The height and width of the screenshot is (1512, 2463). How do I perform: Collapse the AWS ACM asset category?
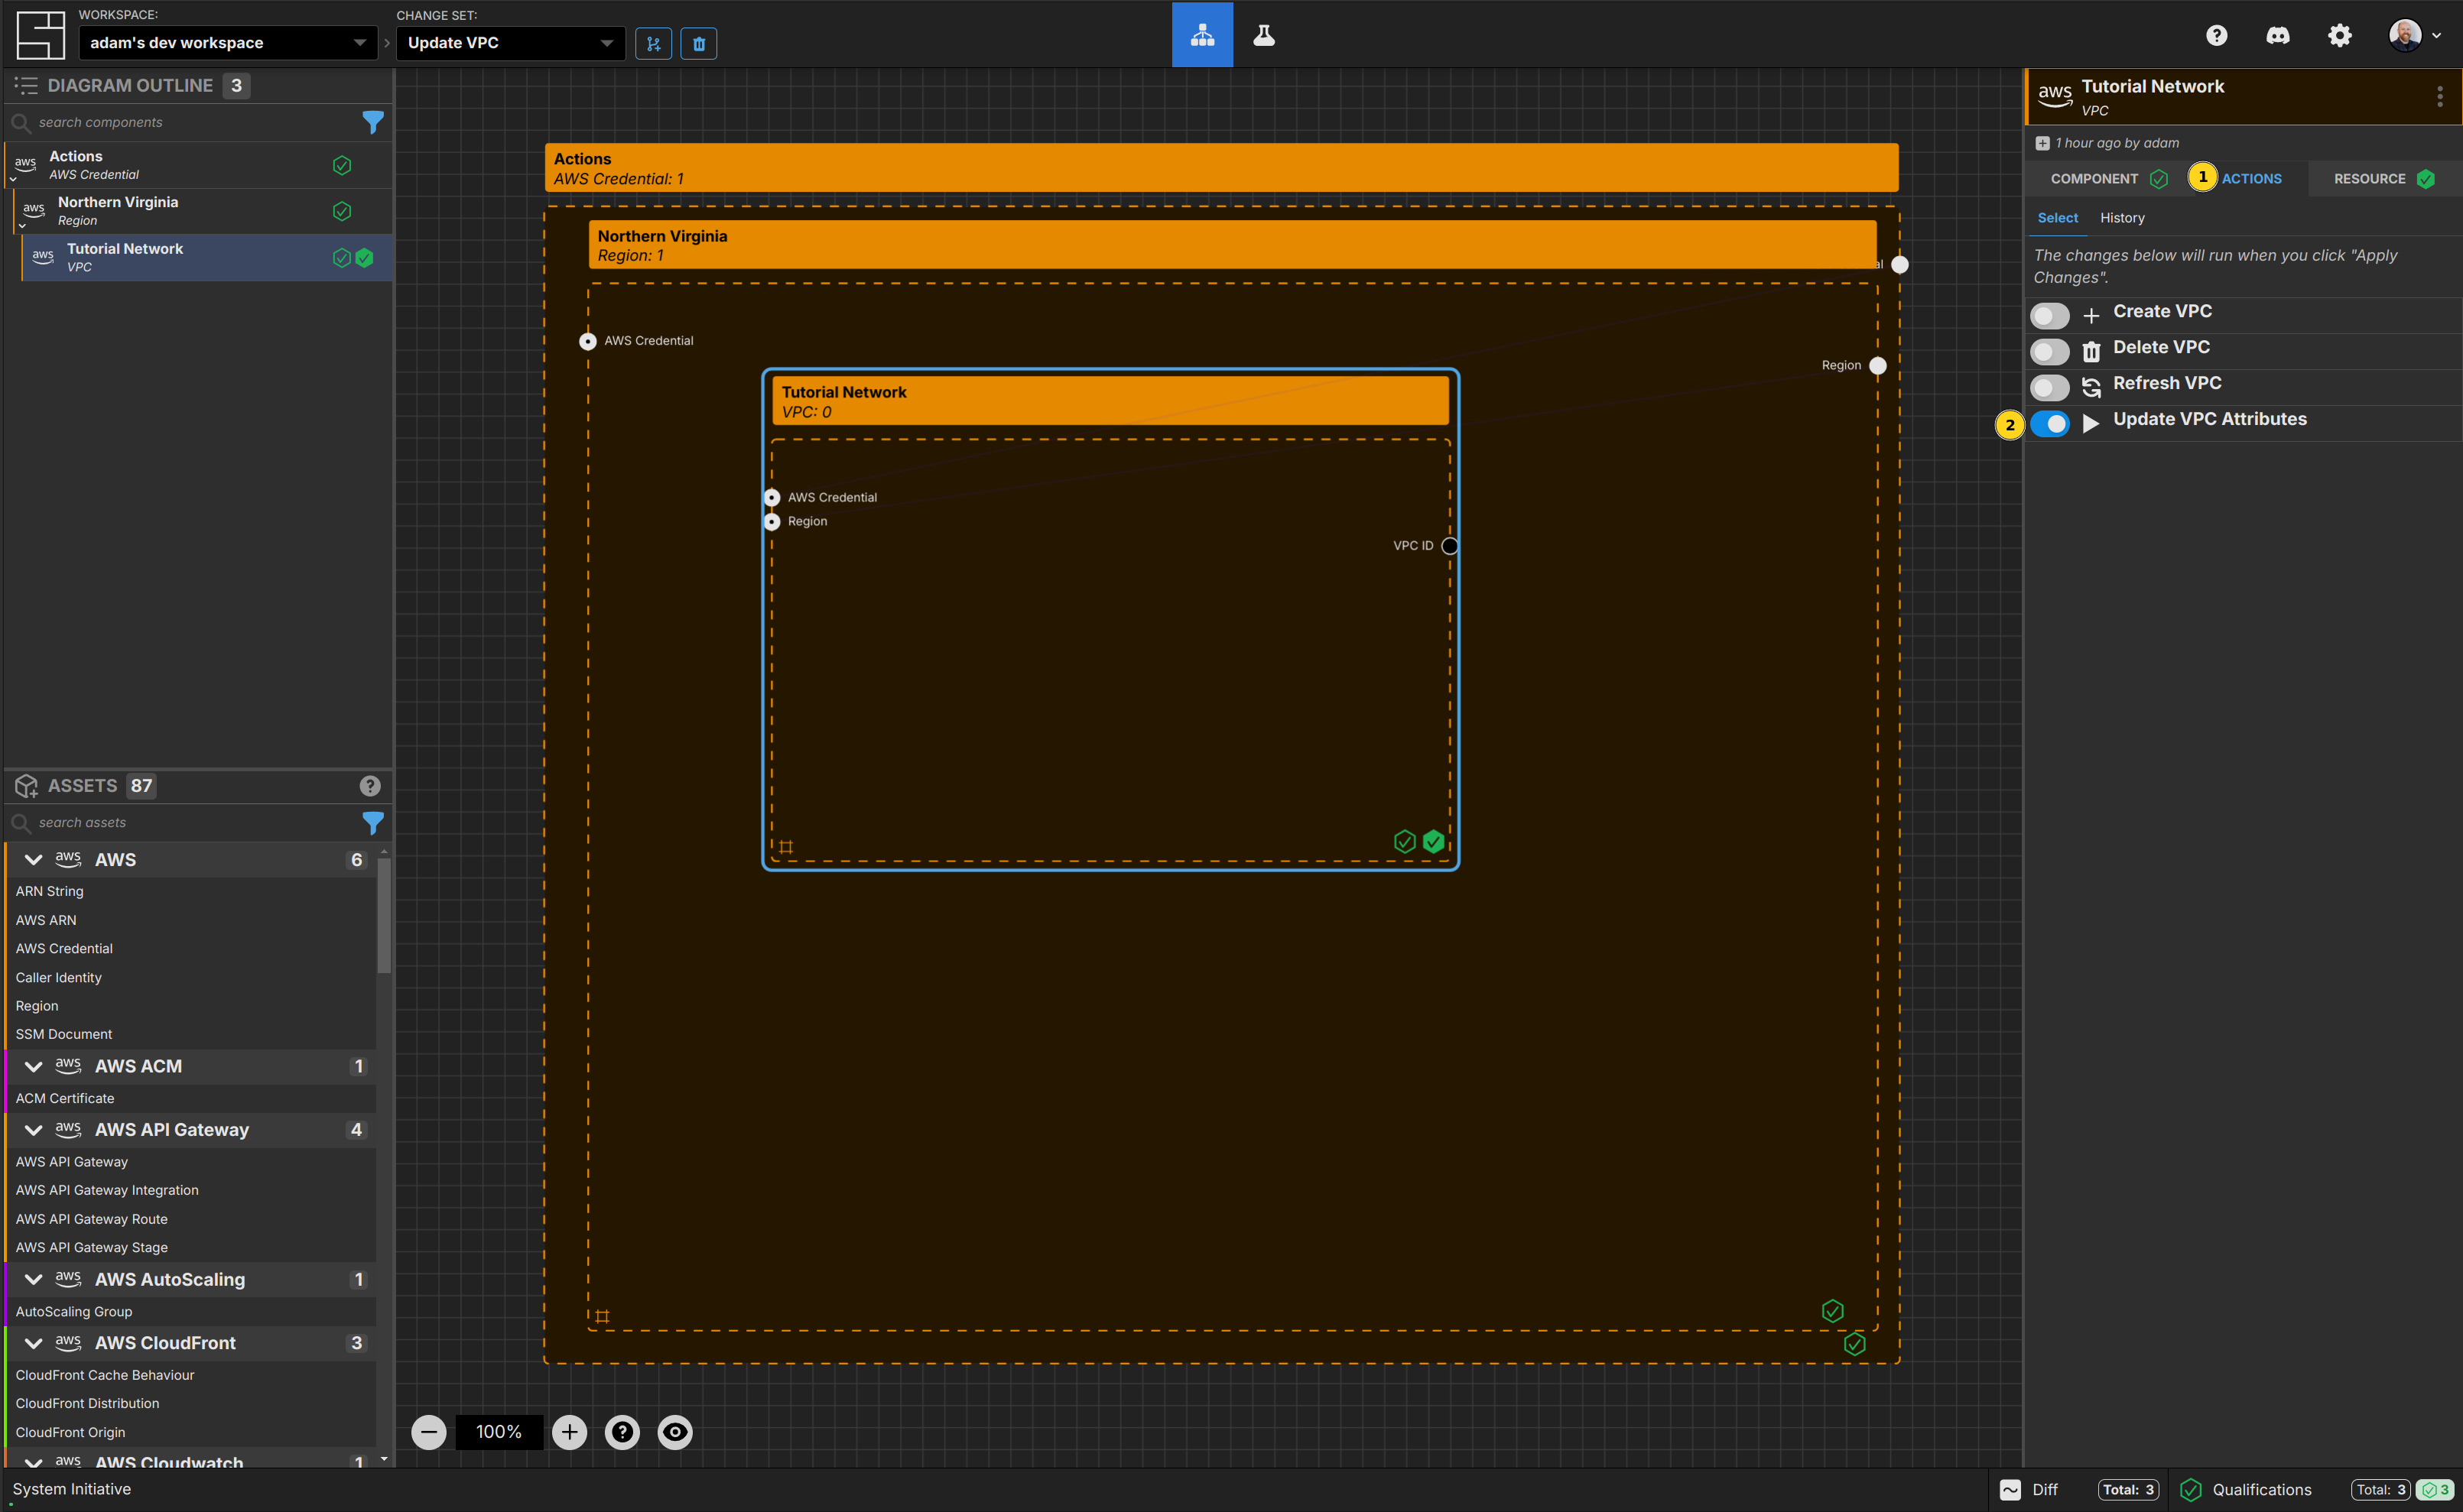[x=33, y=1067]
